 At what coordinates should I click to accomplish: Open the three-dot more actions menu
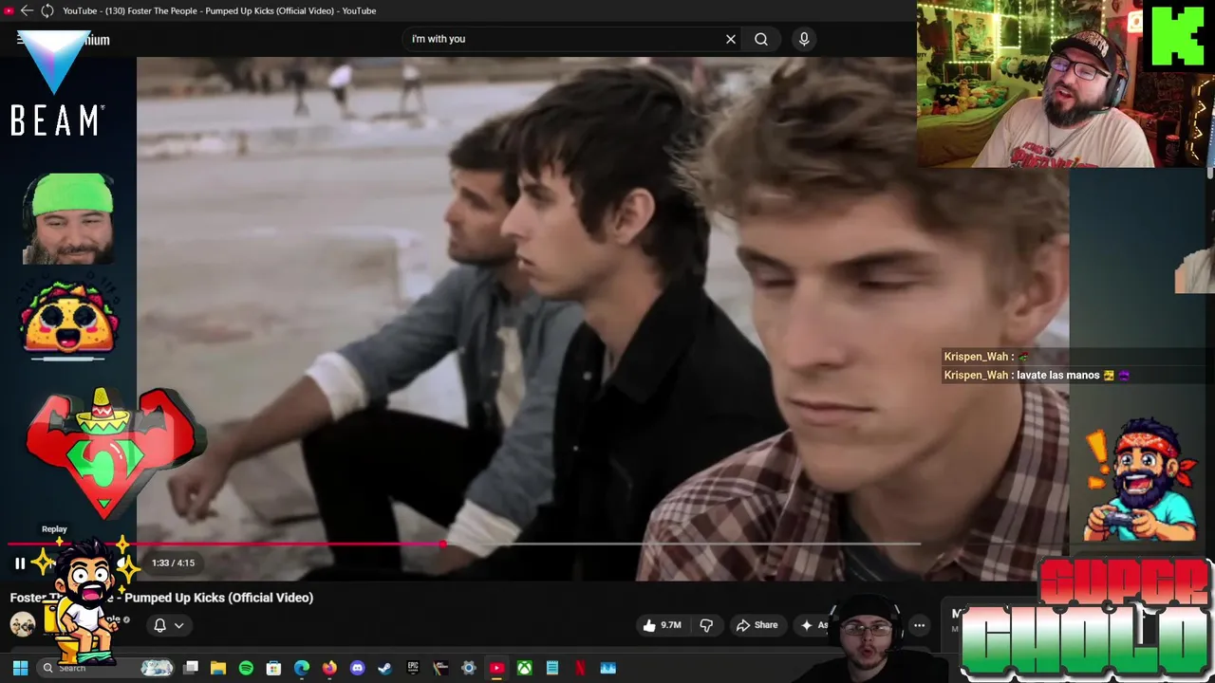[919, 625]
